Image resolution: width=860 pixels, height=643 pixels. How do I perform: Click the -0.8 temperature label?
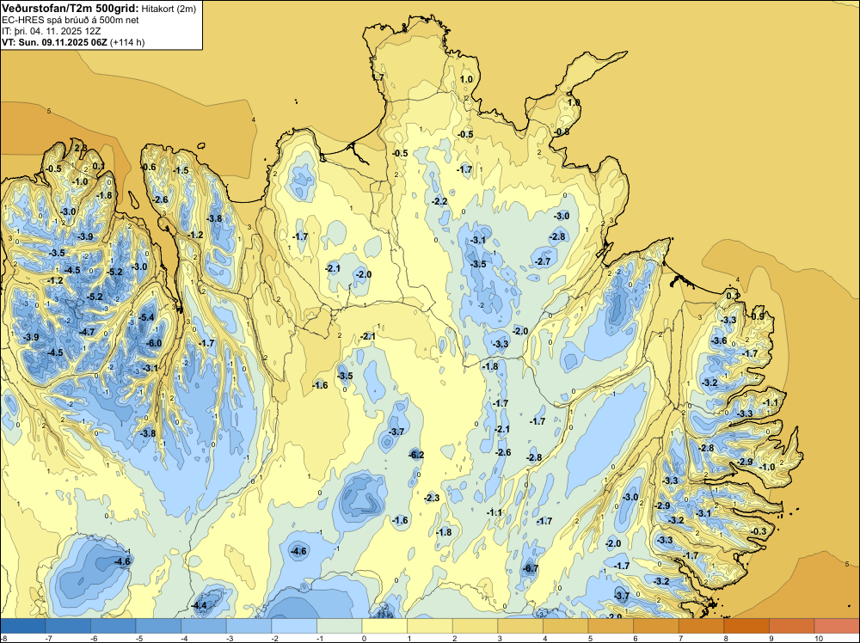tap(562, 132)
